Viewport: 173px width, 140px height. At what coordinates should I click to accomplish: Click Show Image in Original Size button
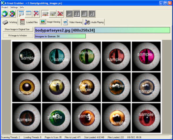pos(17,29)
